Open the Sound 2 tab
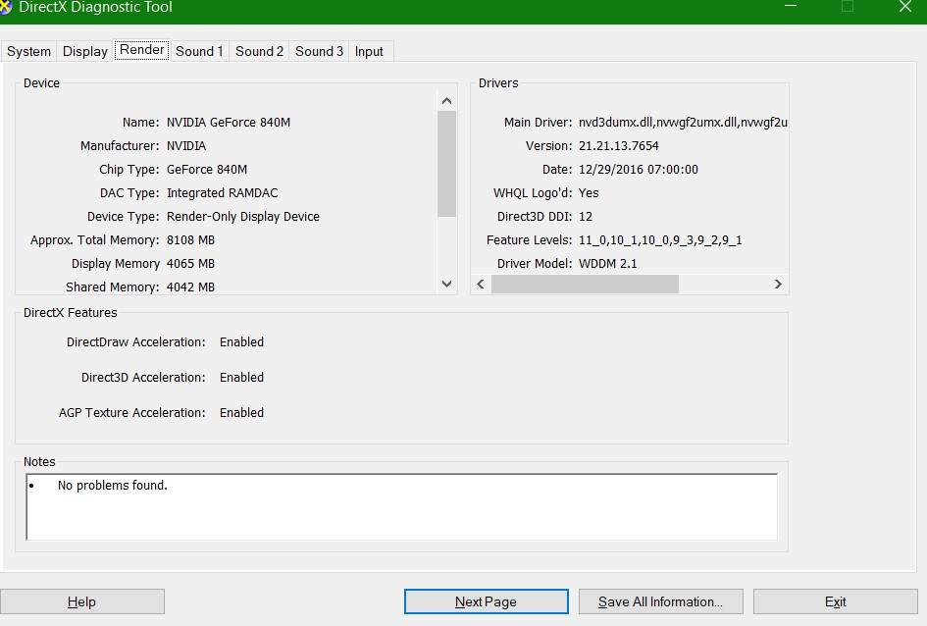The width and height of the screenshot is (927, 626). [x=259, y=51]
